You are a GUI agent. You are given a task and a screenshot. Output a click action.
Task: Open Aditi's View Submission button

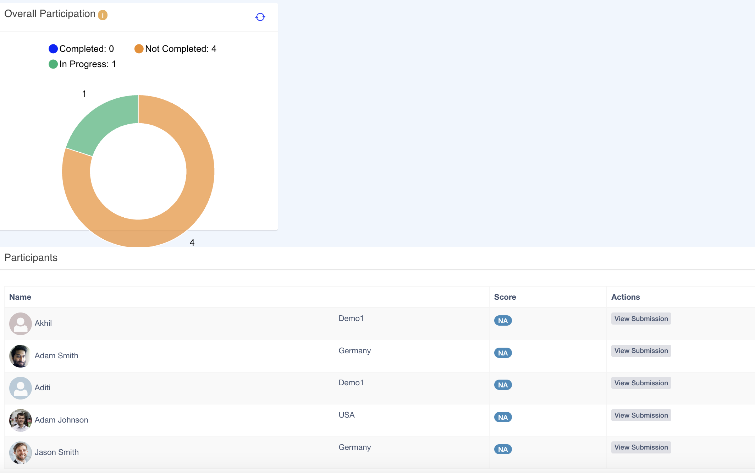tap(641, 383)
